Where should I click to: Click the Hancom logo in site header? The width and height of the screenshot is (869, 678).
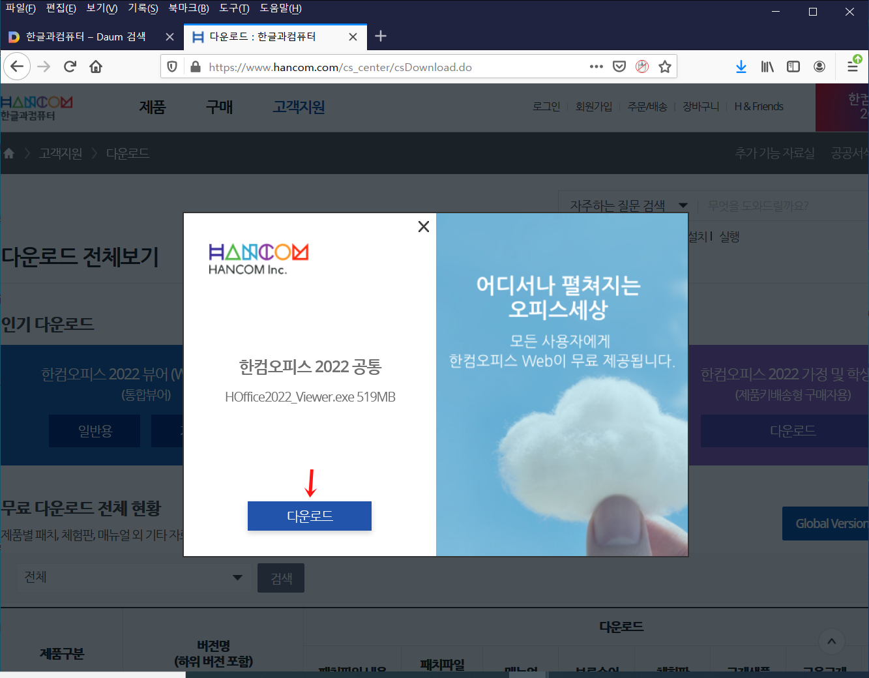(37, 108)
